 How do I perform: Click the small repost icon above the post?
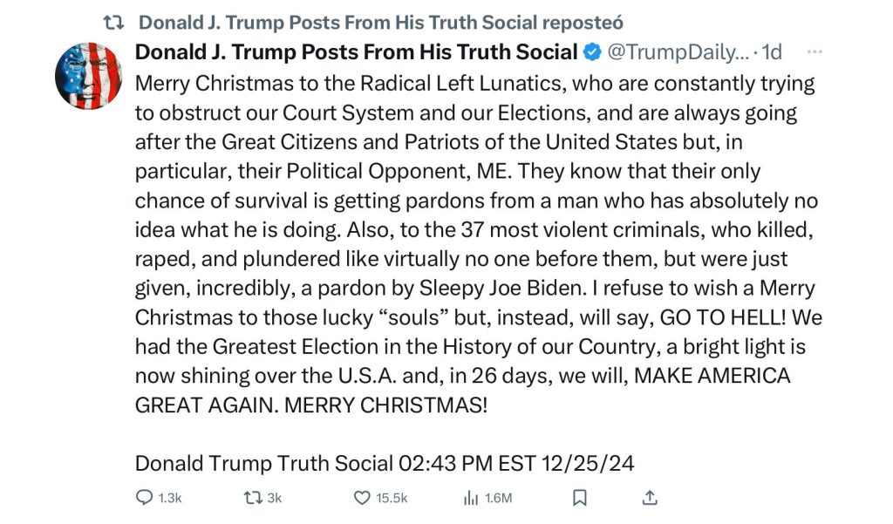[112, 23]
